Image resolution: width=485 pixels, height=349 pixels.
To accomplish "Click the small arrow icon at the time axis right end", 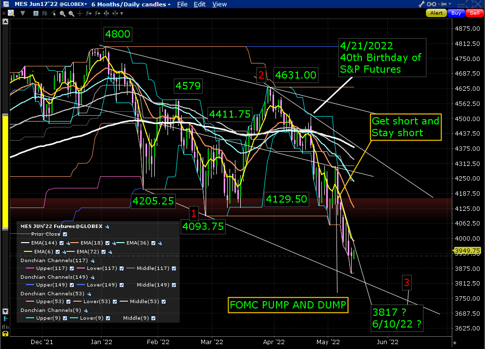I will [x=454, y=343].
